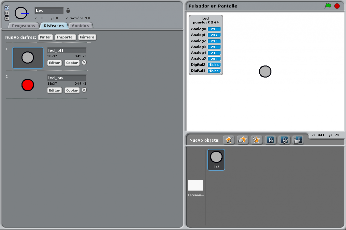Click the green flag to run the project
This screenshot has width=346, height=230.
pos(327,6)
